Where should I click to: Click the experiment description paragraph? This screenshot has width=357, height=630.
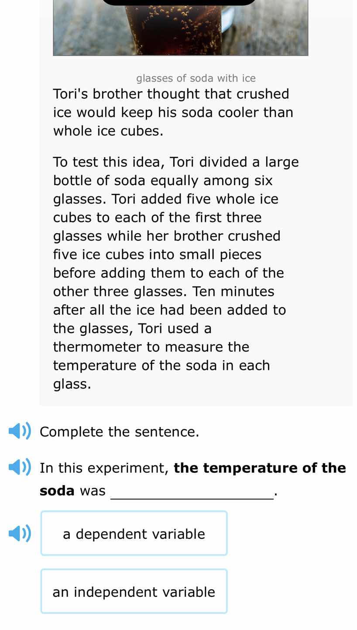coord(175,273)
